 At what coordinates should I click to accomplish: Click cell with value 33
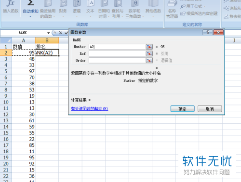coord(24,65)
